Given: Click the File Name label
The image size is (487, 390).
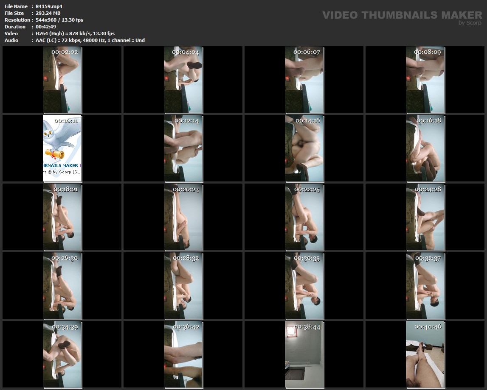Looking at the screenshot, I should pos(16,6).
